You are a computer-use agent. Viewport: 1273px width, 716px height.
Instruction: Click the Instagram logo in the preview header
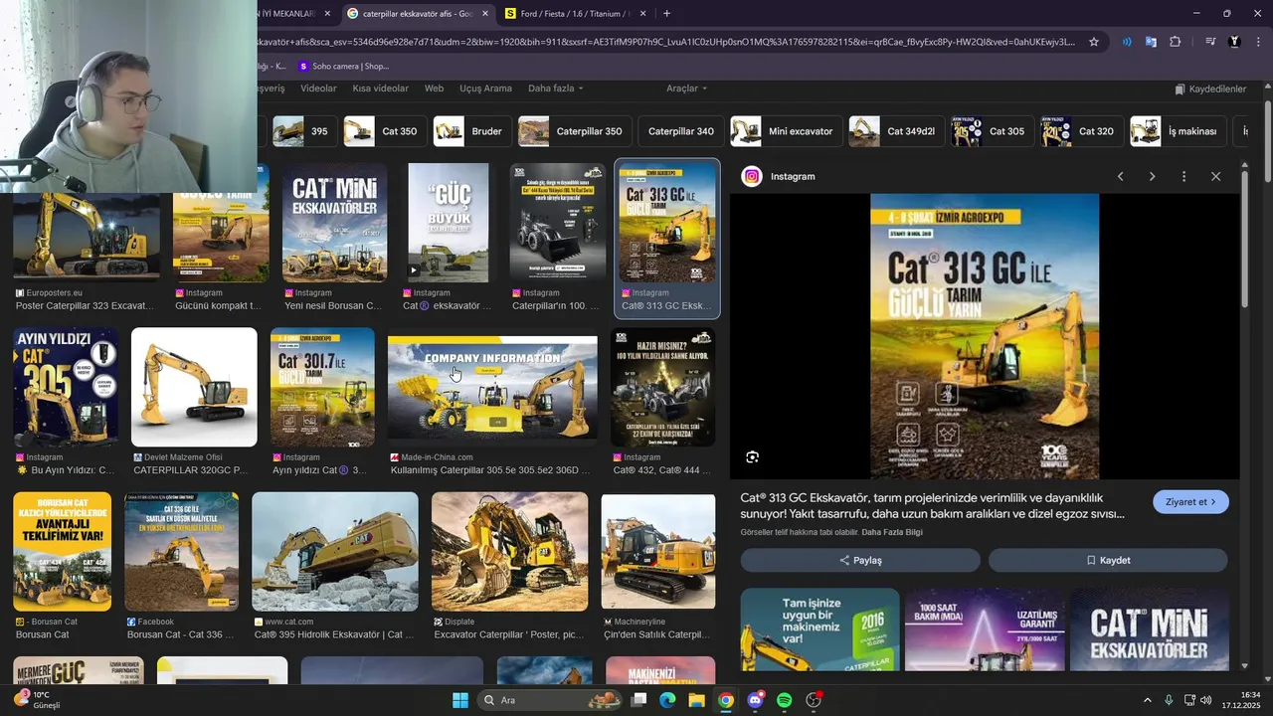pyautogui.click(x=753, y=176)
